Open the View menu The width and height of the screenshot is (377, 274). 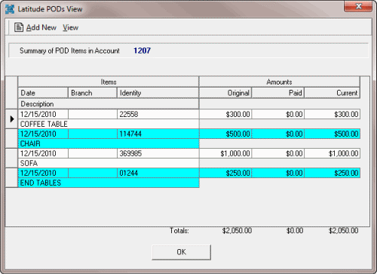pyautogui.click(x=70, y=27)
